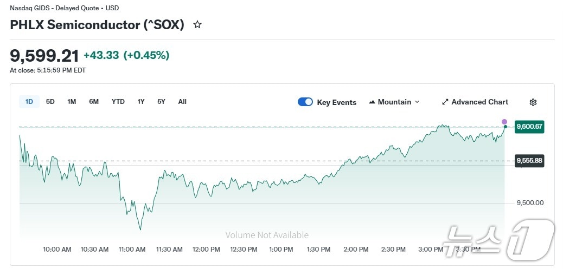Click the chart line's green endpoint dot
The height and width of the screenshot is (269, 563).
click(505, 127)
